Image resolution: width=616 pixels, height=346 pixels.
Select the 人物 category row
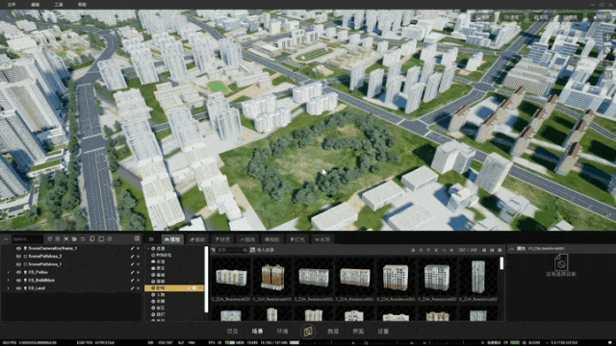(x=175, y=295)
